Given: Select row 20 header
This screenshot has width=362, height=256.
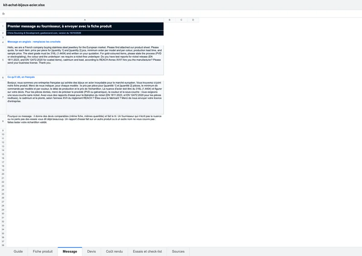Looking at the screenshot, I should [3, 174].
